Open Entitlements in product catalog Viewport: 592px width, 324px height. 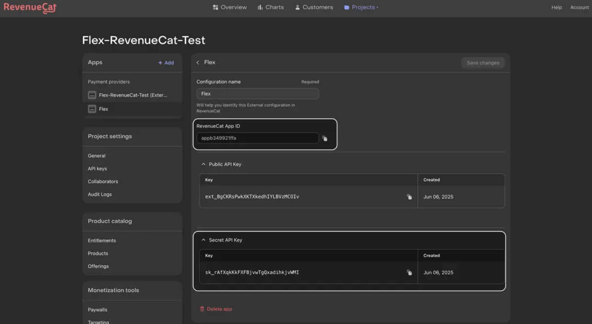click(x=102, y=240)
